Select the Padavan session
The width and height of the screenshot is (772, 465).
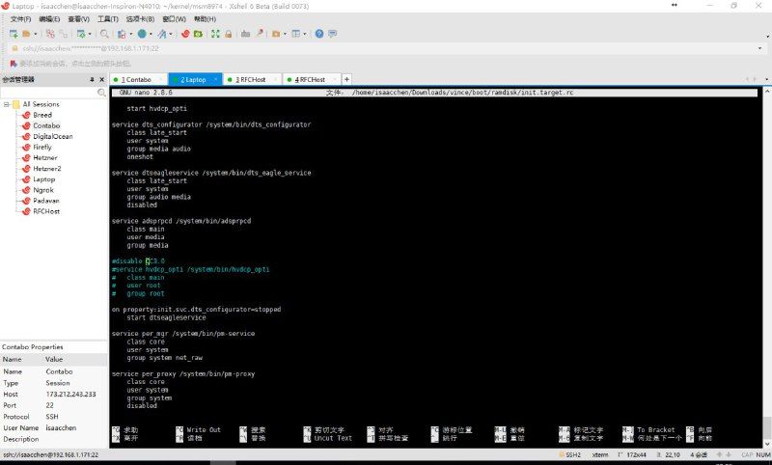pyautogui.click(x=46, y=201)
